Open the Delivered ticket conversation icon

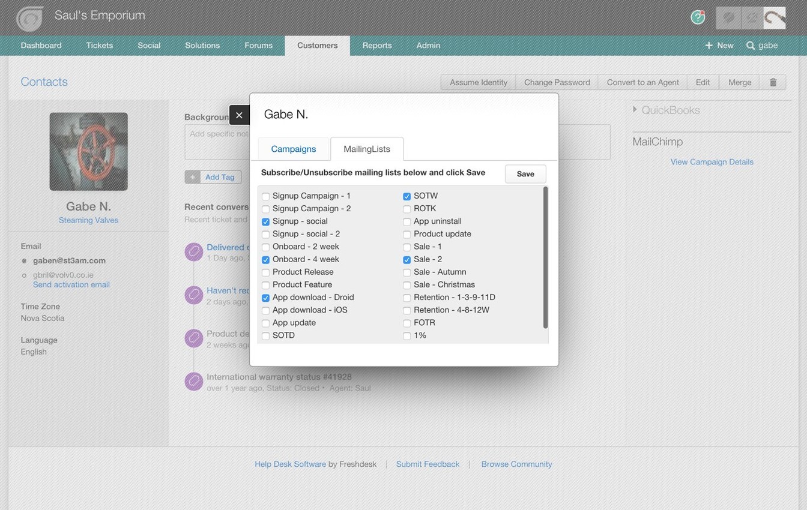(x=194, y=252)
